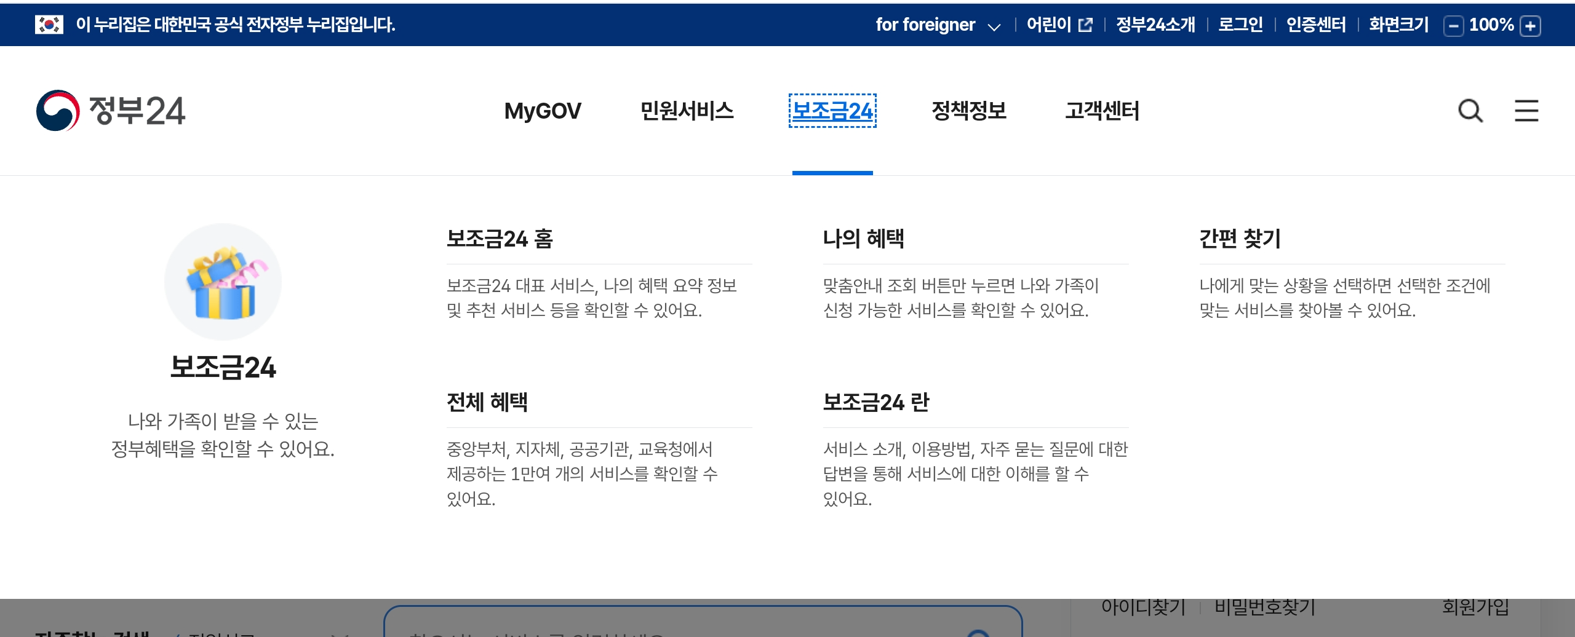Select the 정책정보 menu

tap(969, 111)
